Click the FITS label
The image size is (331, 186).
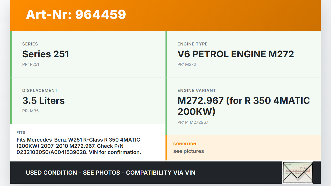(21, 133)
